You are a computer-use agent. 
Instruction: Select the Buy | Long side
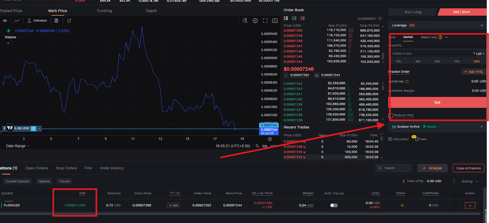[413, 12]
